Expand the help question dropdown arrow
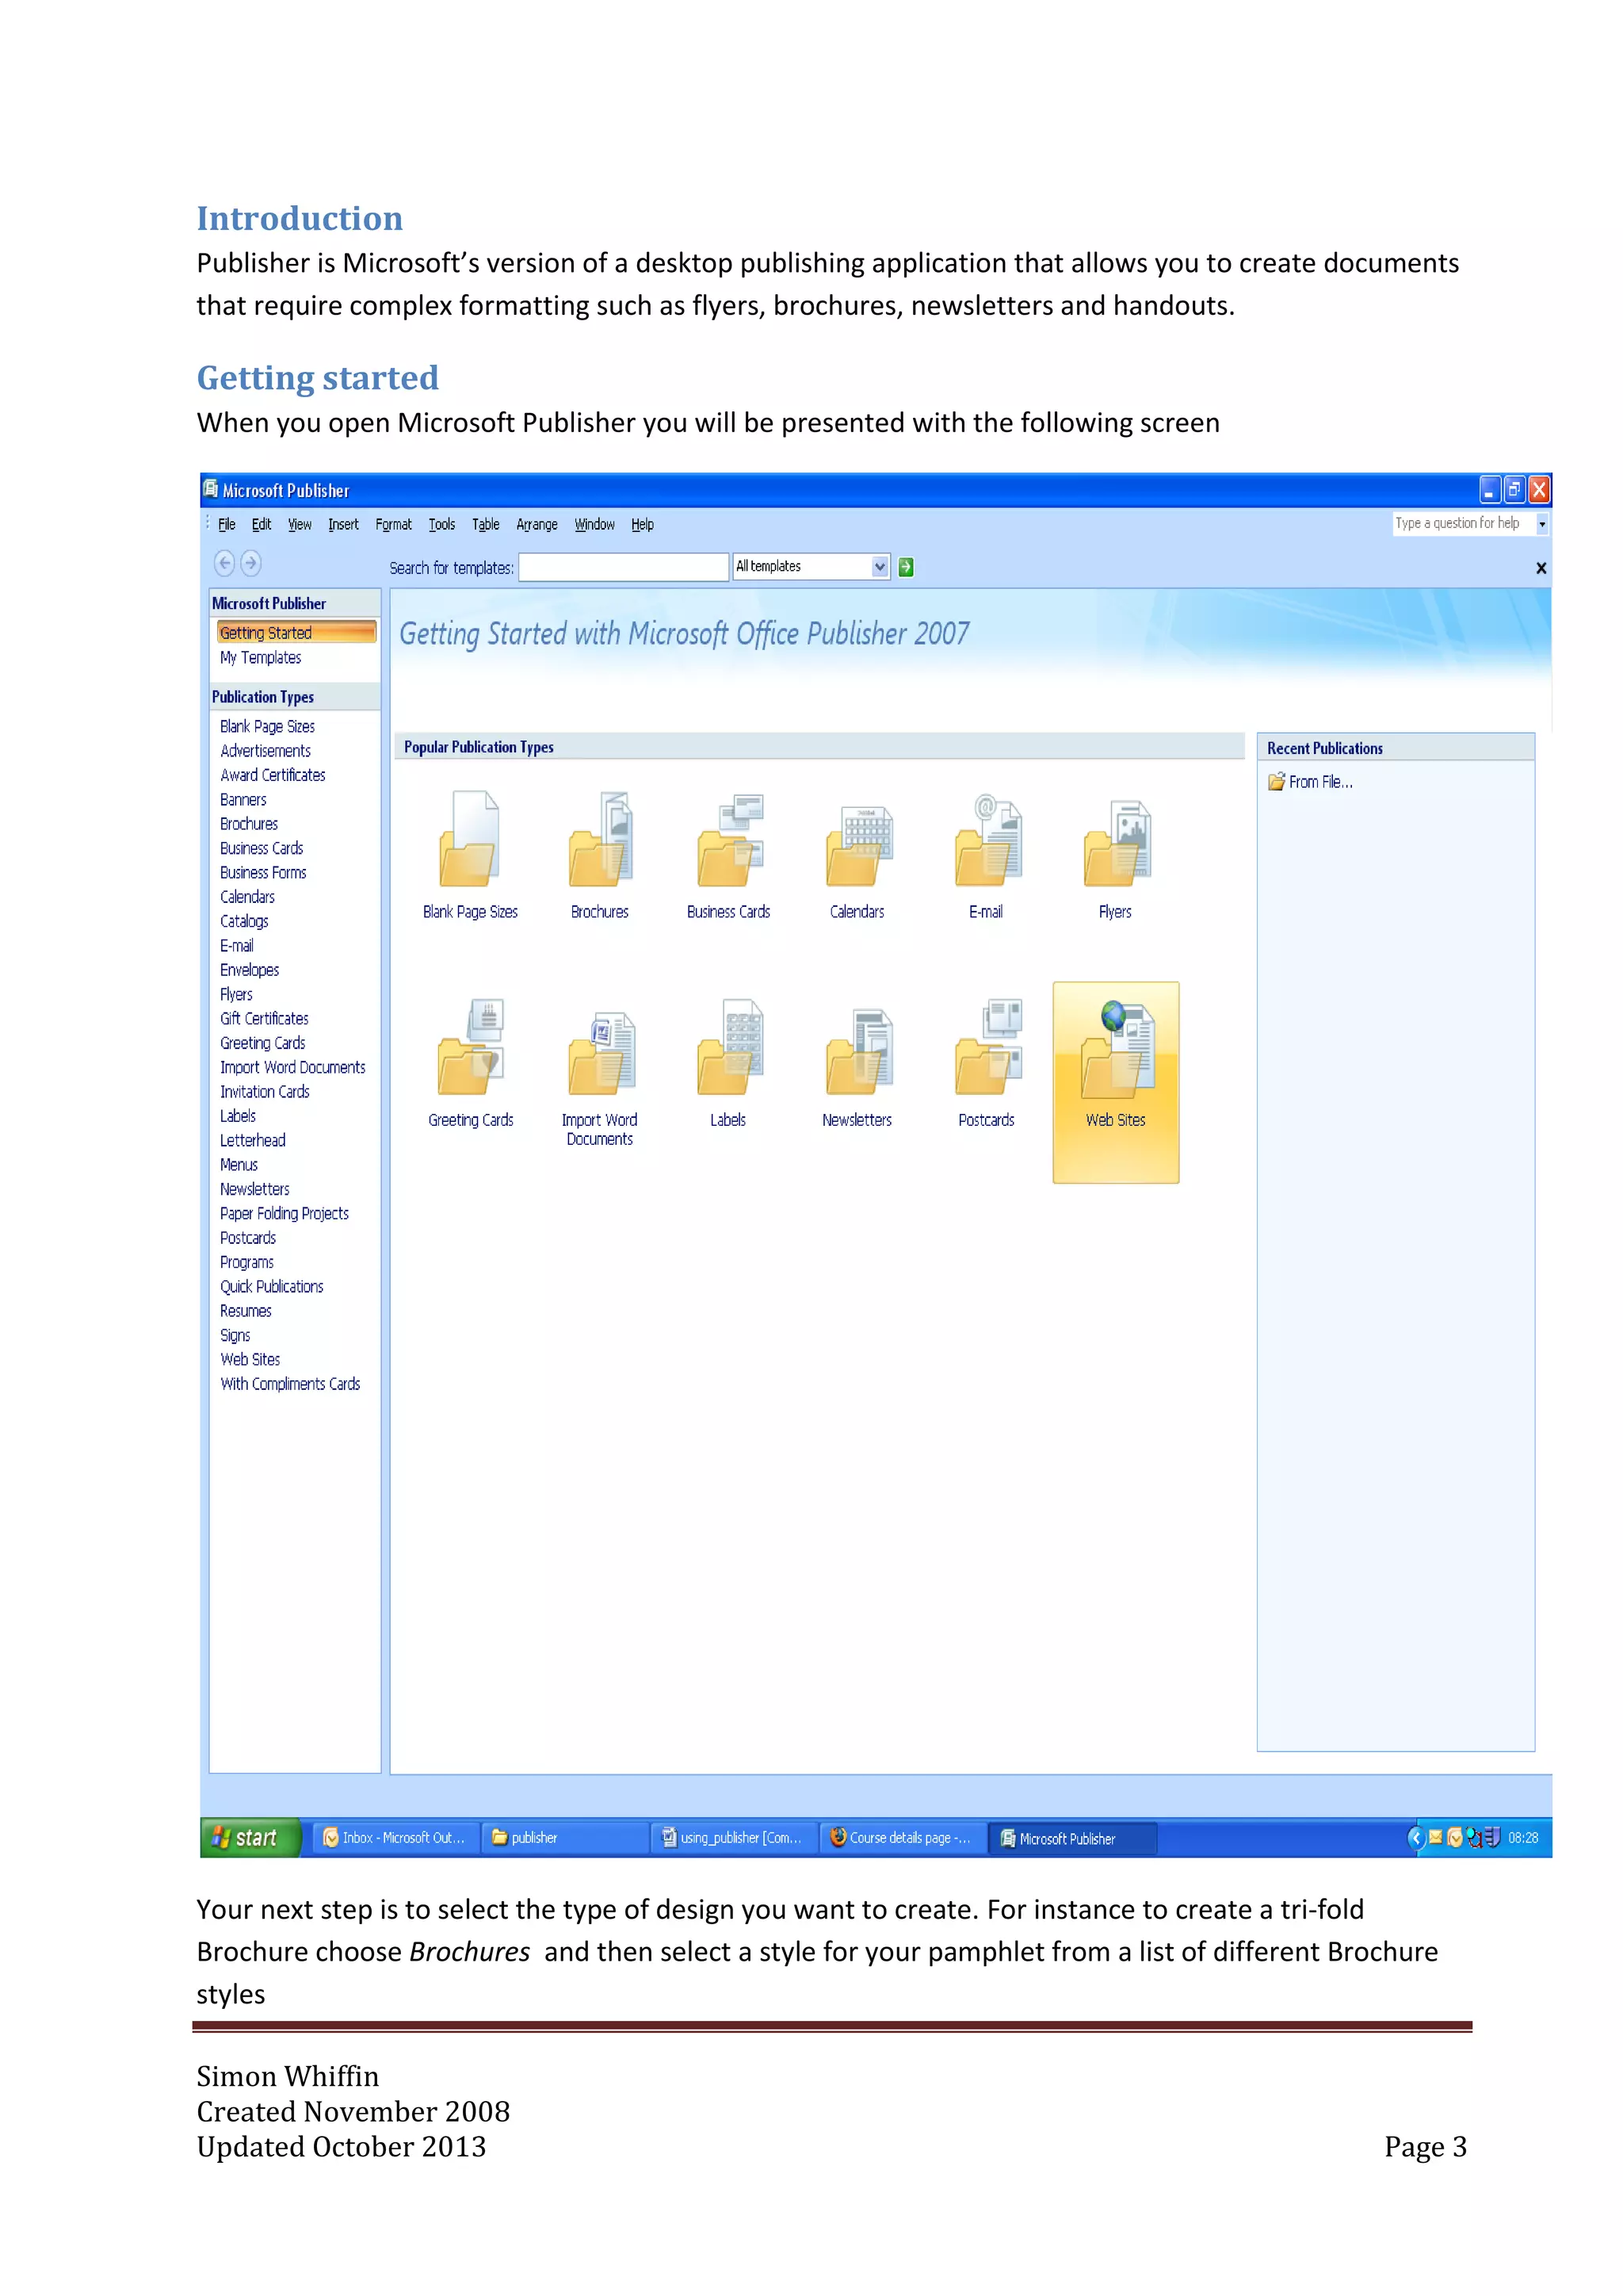This screenshot has width=1623, height=2296. [1541, 523]
